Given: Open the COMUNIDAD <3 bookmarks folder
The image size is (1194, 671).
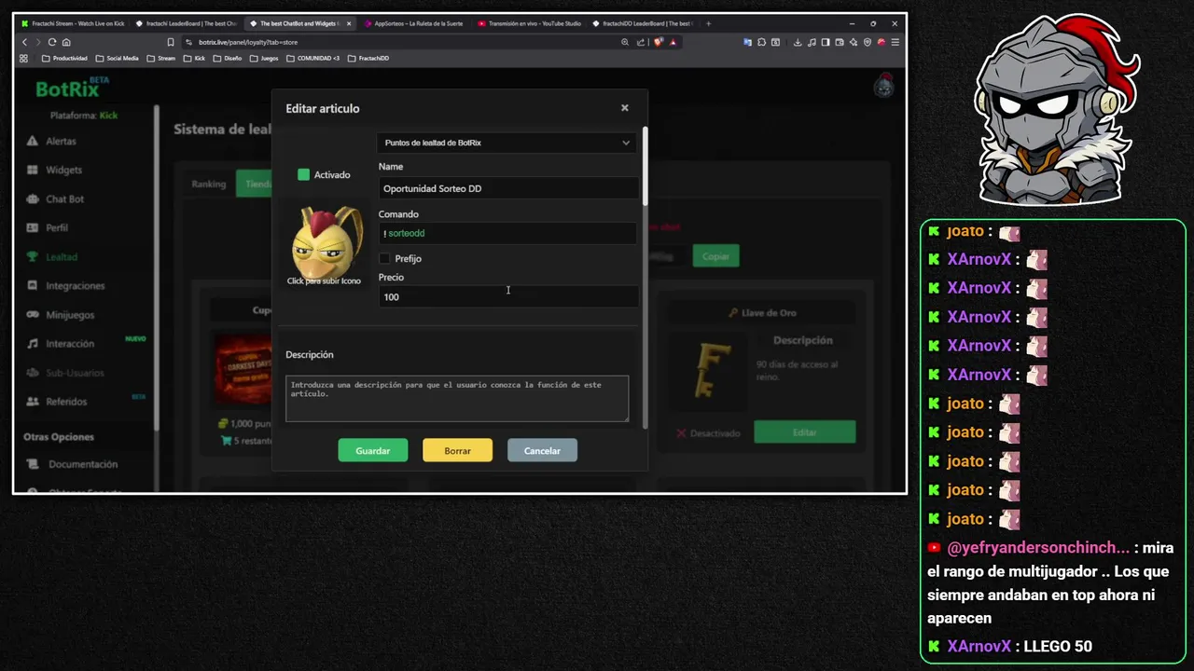Looking at the screenshot, I should pos(312,58).
